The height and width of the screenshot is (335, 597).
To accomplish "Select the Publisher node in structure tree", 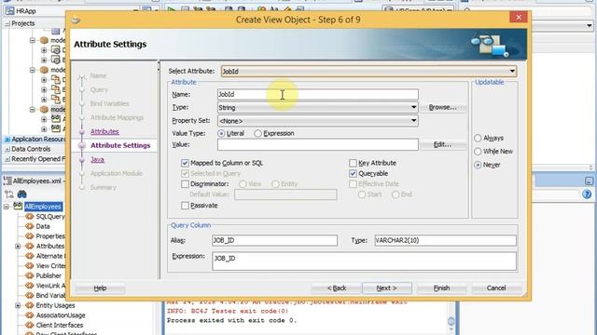I will click(49, 275).
